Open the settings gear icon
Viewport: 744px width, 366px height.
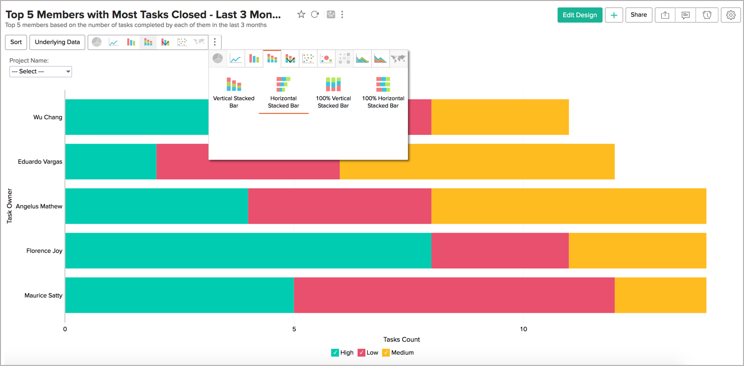(x=730, y=15)
